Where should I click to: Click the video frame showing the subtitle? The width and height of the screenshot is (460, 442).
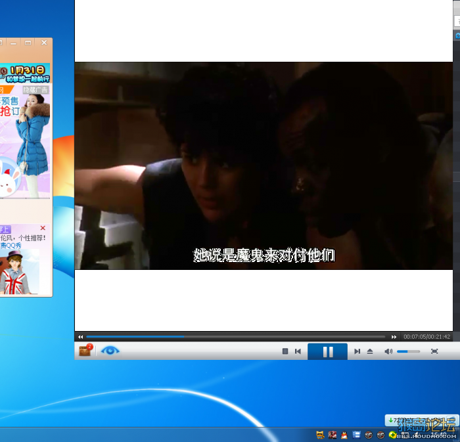click(264, 166)
